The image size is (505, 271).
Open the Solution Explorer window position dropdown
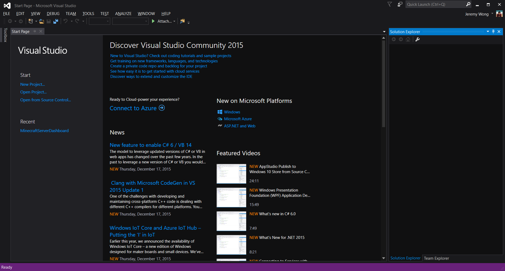click(x=488, y=32)
